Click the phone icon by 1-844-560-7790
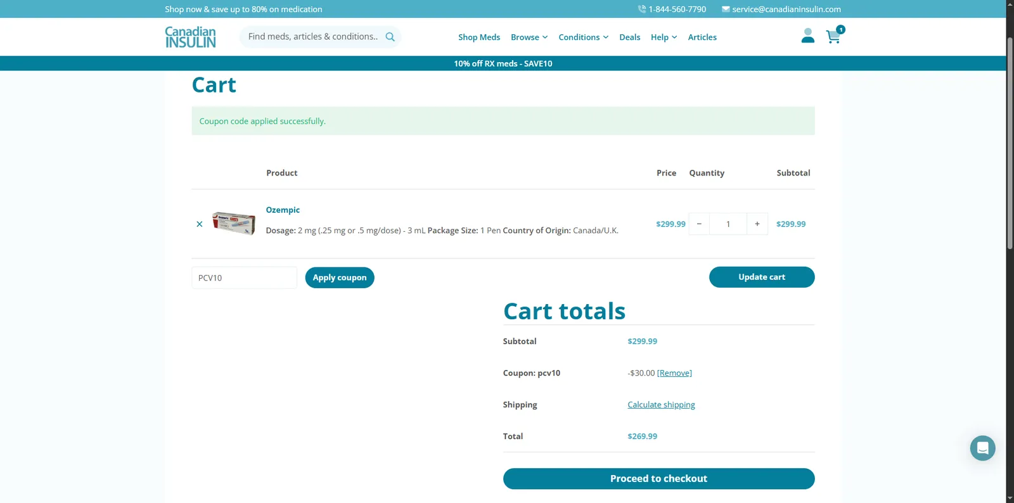The width and height of the screenshot is (1014, 503). point(641,9)
